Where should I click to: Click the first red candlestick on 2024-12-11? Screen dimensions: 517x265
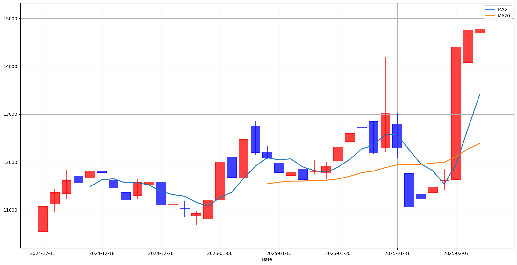coord(43,219)
